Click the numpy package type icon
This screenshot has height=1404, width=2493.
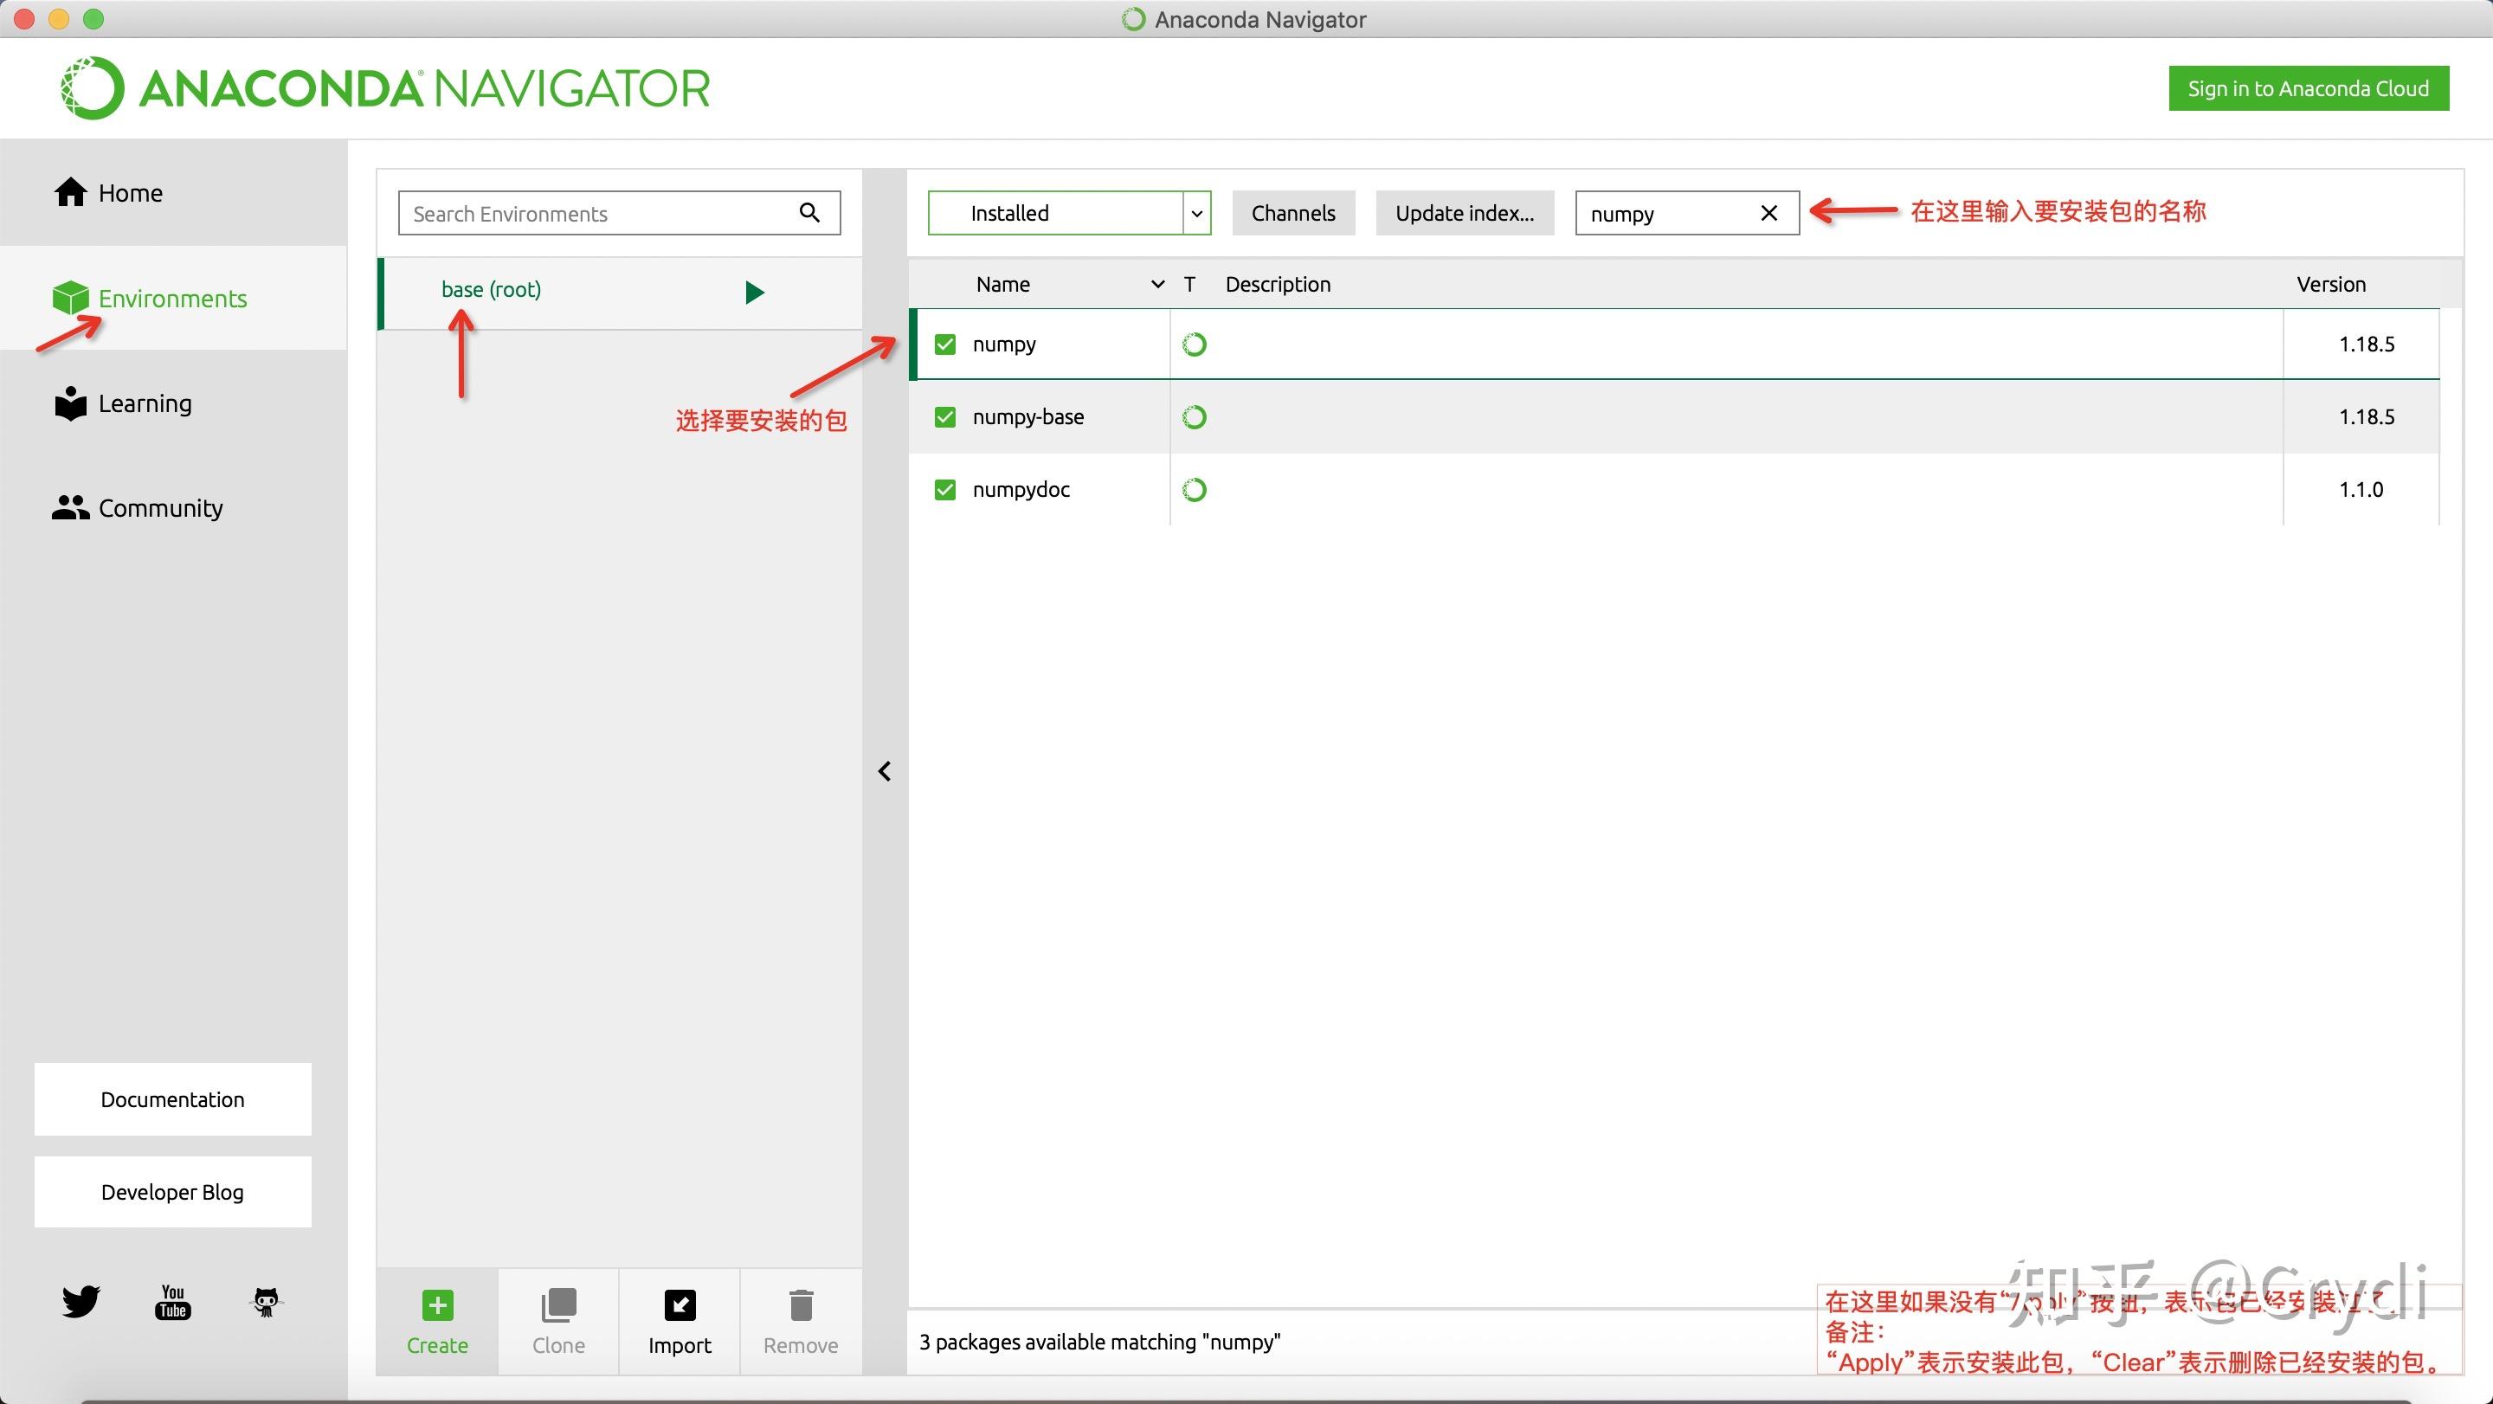pyautogui.click(x=1195, y=345)
